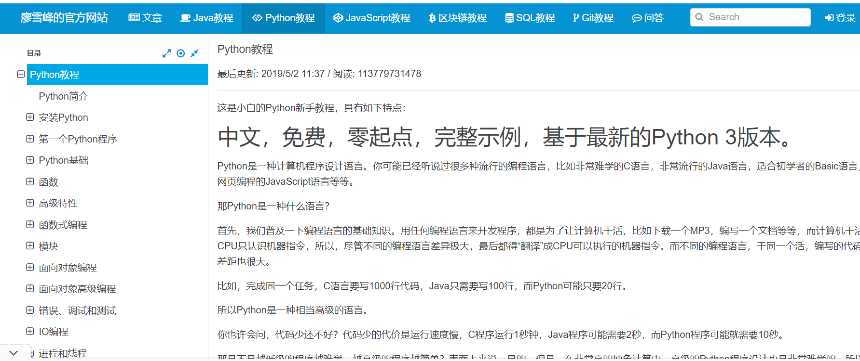The height and width of the screenshot is (361, 860).
Task: Open the Python教程 navbar tab
Action: 284,18
